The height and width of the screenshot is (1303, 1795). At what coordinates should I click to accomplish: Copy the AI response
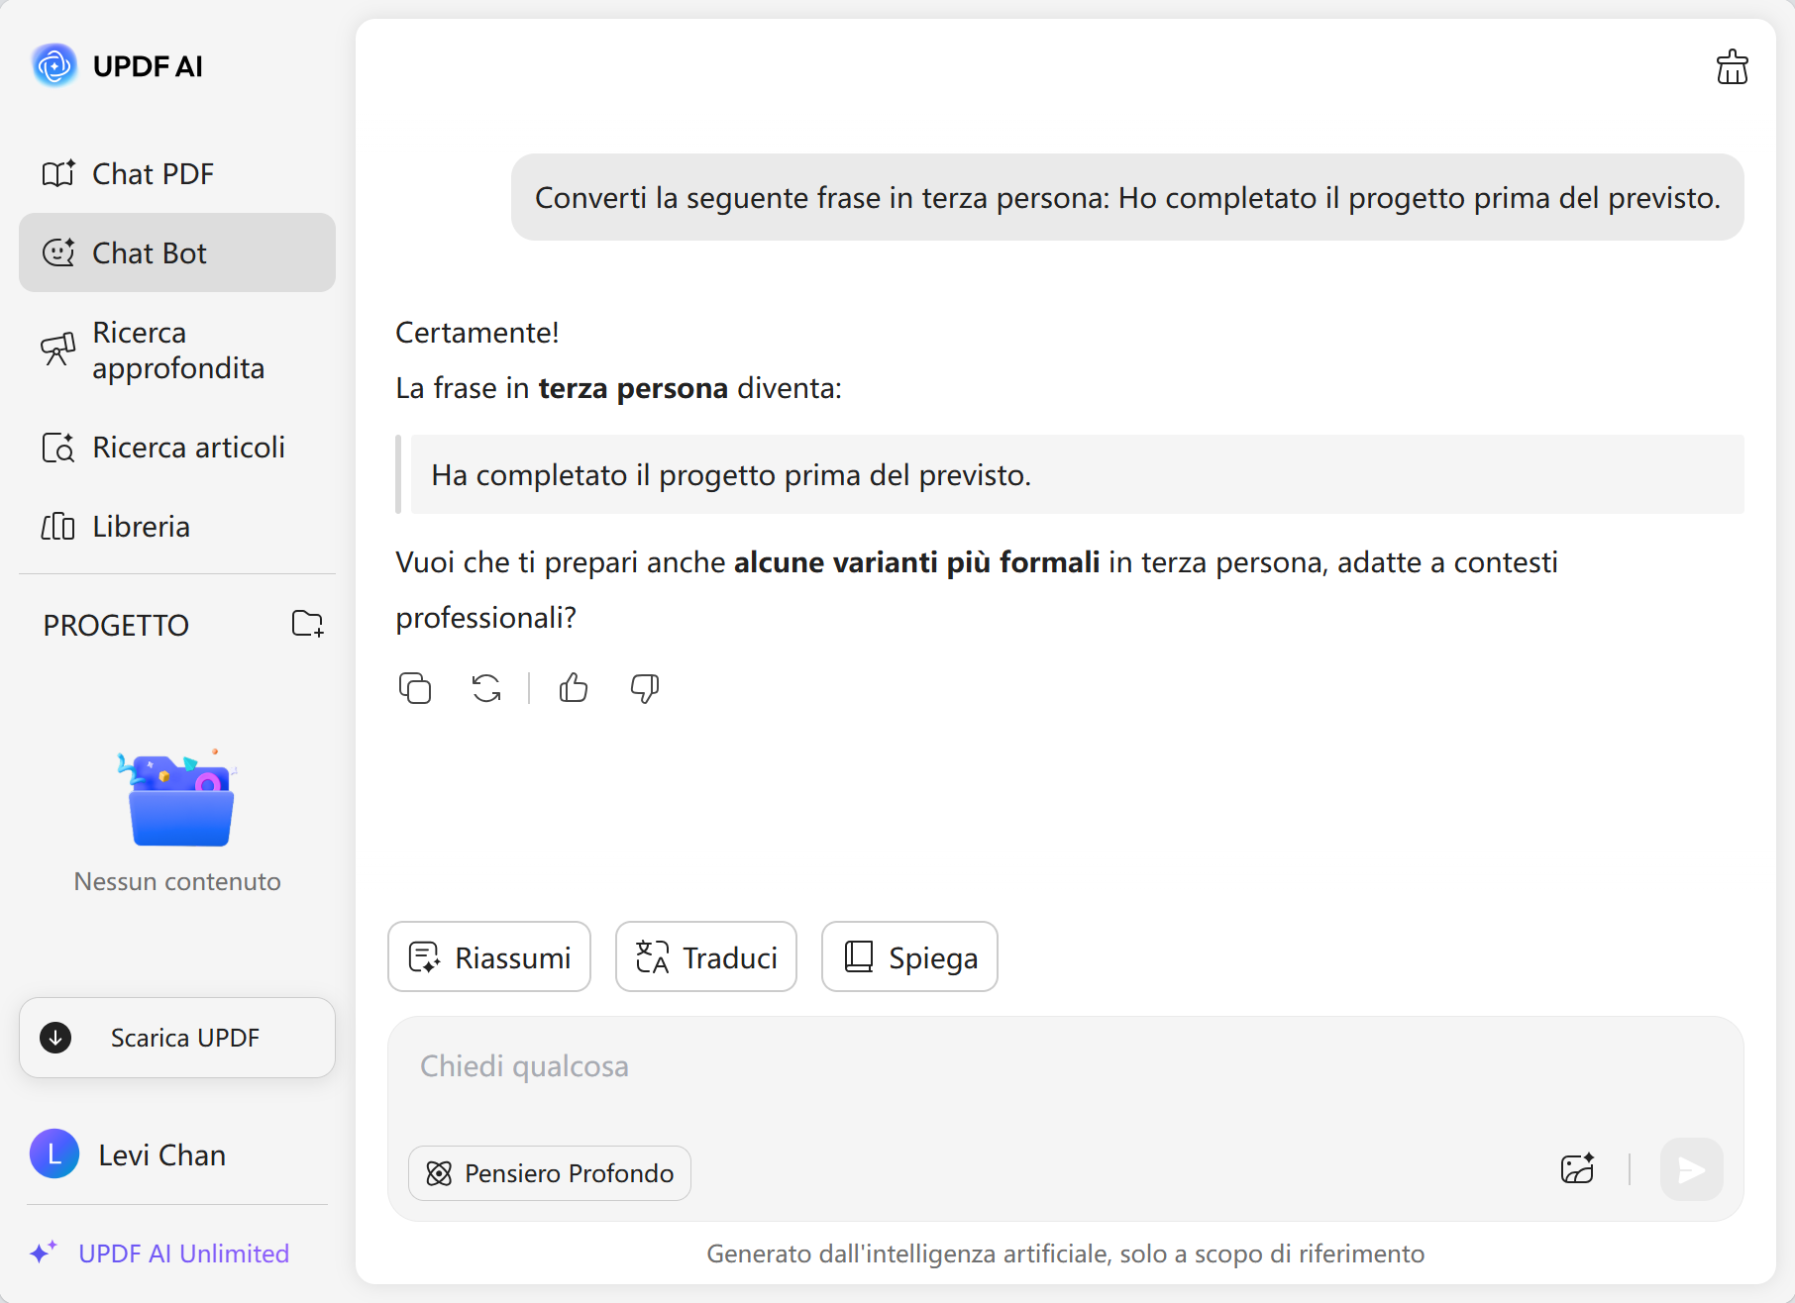415,688
